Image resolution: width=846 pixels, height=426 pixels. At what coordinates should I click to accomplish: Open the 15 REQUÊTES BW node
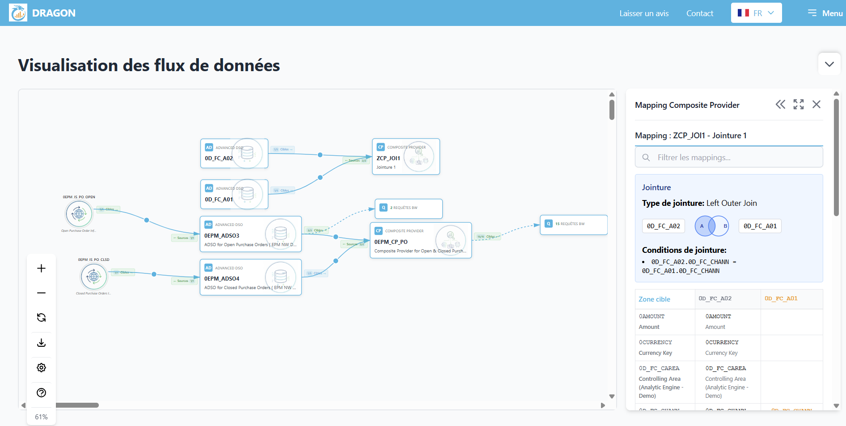[574, 225]
